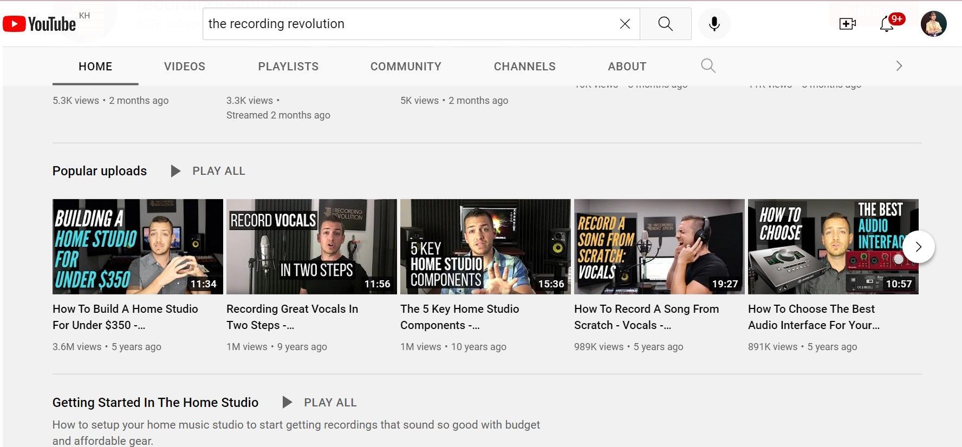The width and height of the screenshot is (962, 447).
Task: Click title How To Build A Home Studio
Action: click(x=125, y=317)
